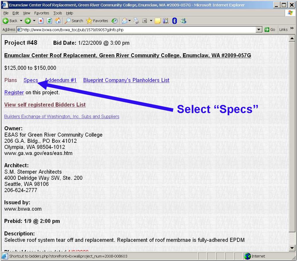Expand the Edit icon's dropdown arrow
297x261 pixels.
coord(151,21)
